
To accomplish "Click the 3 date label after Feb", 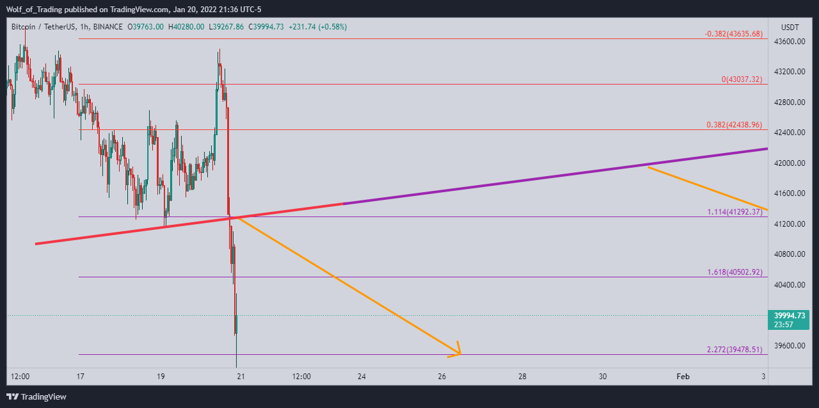I will tap(763, 377).
